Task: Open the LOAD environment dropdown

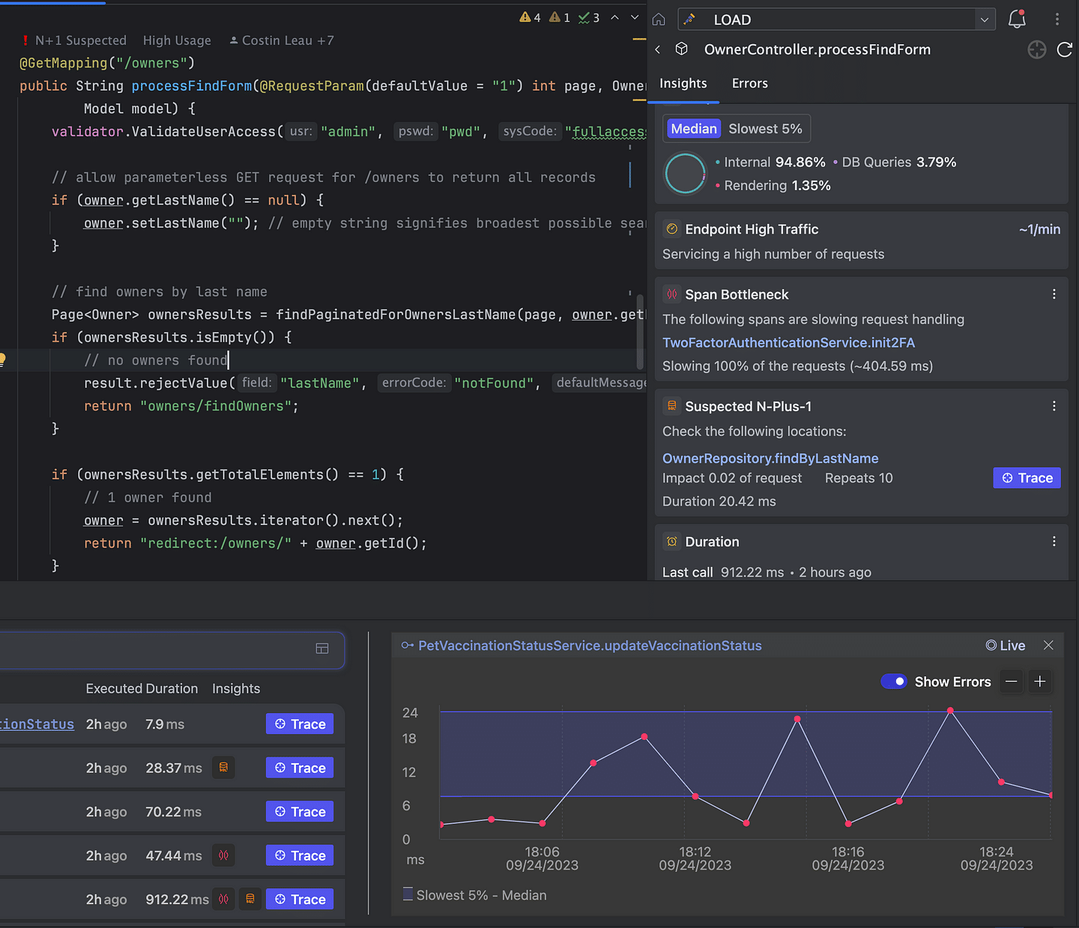Action: [x=836, y=19]
